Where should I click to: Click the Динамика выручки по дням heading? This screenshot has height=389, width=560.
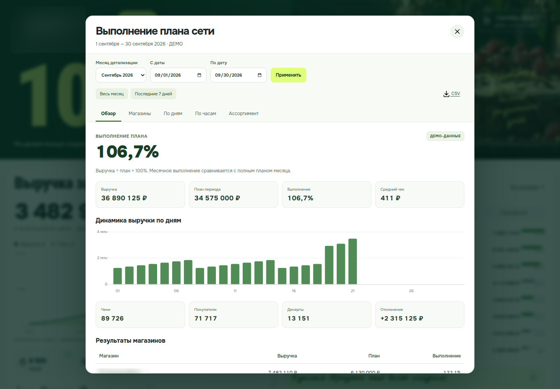tap(138, 221)
